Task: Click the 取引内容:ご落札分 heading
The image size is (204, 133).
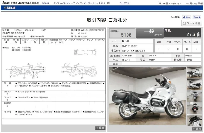Action: point(107,20)
